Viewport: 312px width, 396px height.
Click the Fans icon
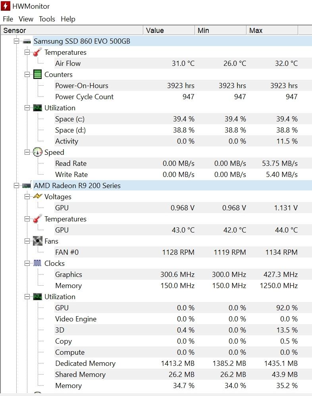(38, 241)
